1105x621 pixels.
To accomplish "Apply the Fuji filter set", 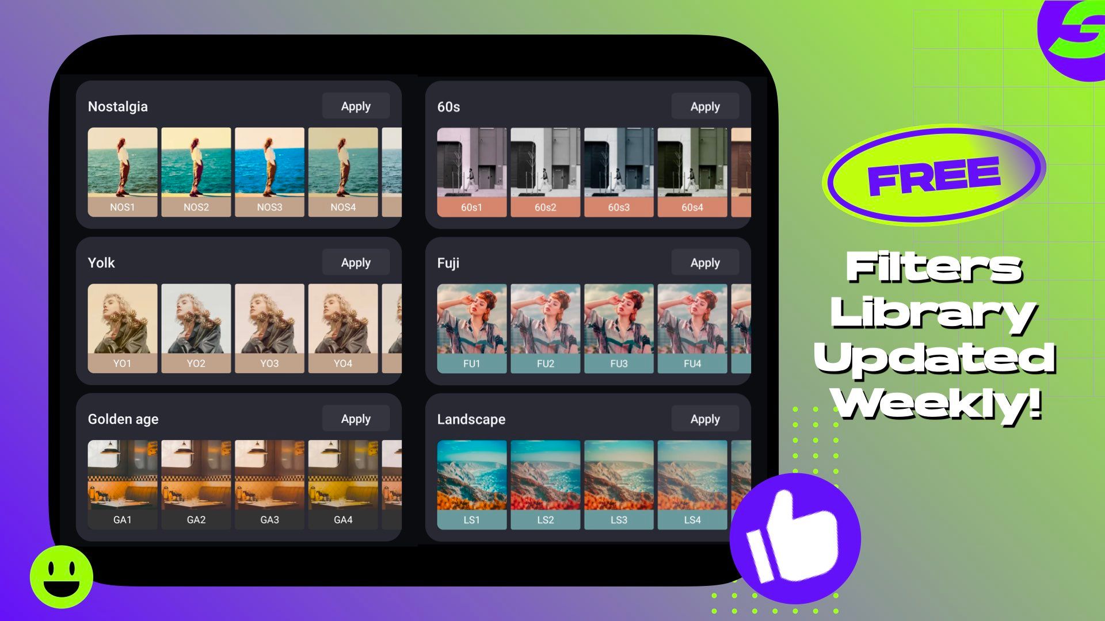I will point(704,262).
